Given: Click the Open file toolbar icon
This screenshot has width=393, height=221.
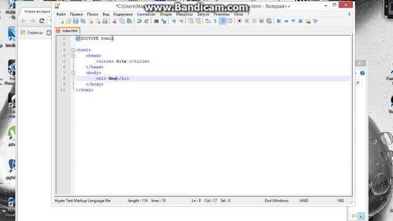Looking at the screenshot, I should (x=68, y=21).
